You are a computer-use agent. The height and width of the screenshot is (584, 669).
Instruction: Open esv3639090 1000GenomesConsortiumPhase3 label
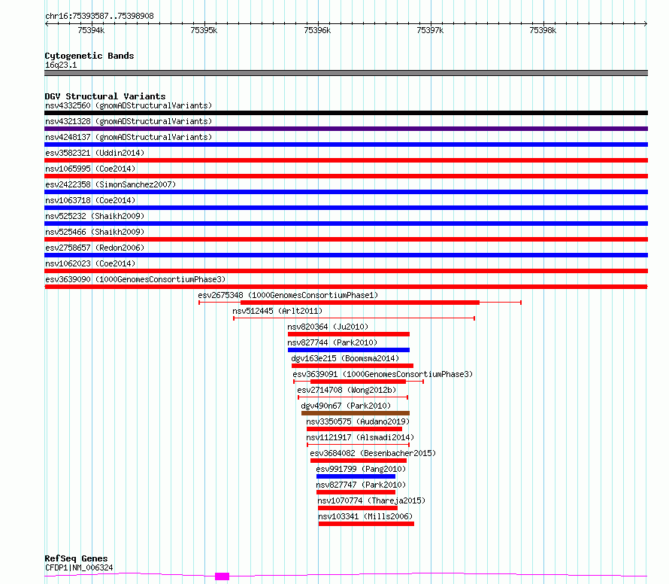[x=135, y=279]
